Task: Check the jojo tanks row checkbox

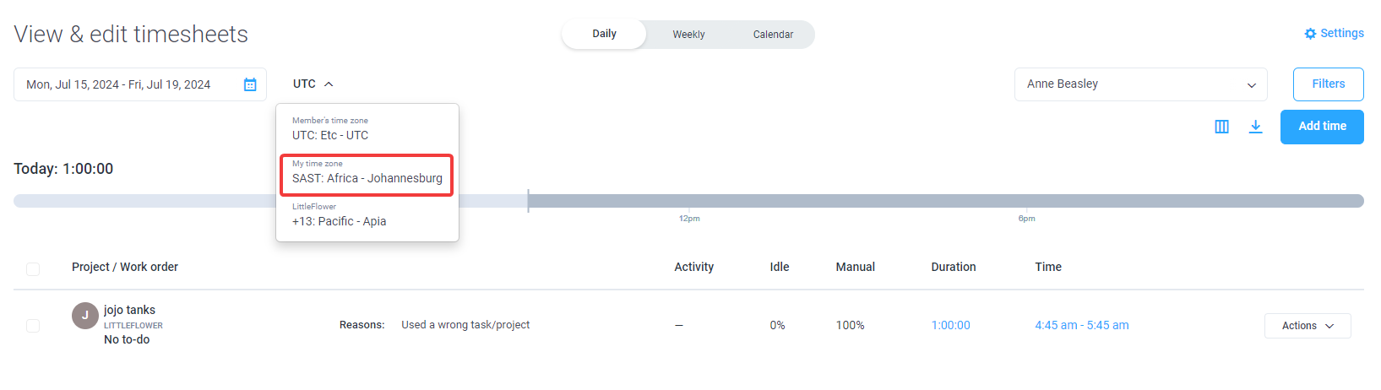Action: pos(33,326)
